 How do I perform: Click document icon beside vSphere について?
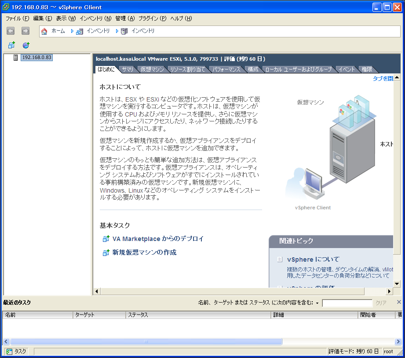[280, 259]
